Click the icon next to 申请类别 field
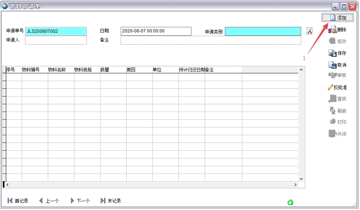360x210 pixels. (310, 31)
